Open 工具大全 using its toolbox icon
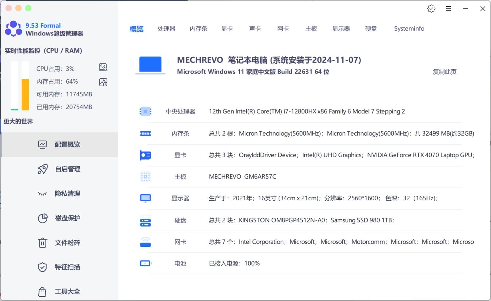This screenshot has height=301, width=491. [x=42, y=292]
